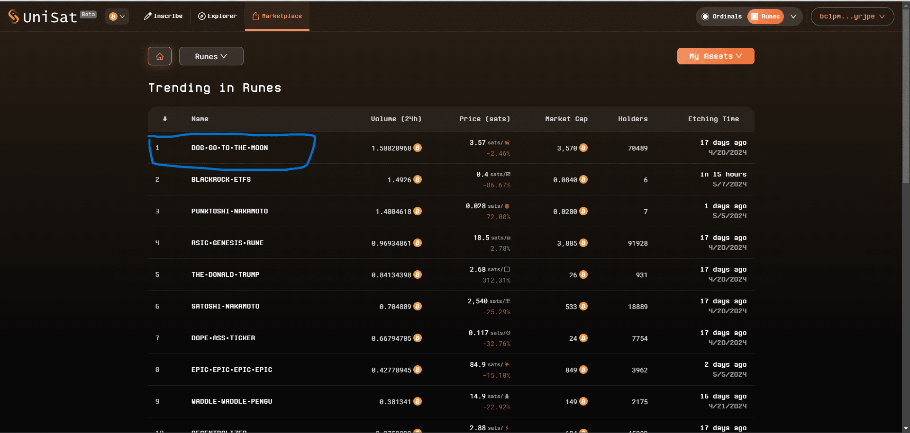Sort by Market Cap column header

pyautogui.click(x=566, y=119)
